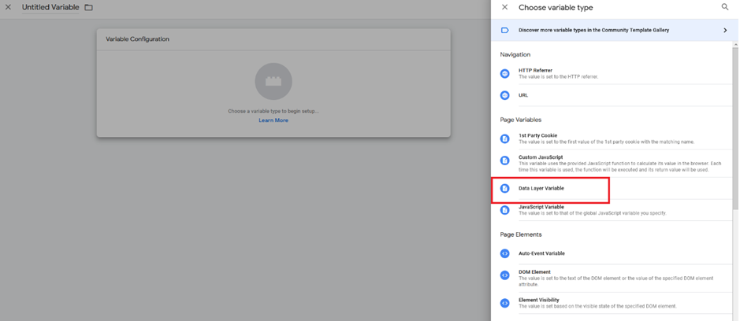Click the Auto-Event Variable code icon

click(x=505, y=253)
